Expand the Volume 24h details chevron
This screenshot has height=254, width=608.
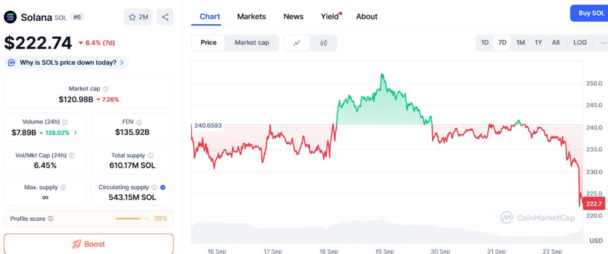tap(75, 132)
